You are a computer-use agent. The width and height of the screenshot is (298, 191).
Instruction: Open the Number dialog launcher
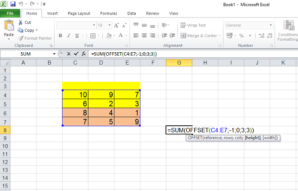pos(272,46)
